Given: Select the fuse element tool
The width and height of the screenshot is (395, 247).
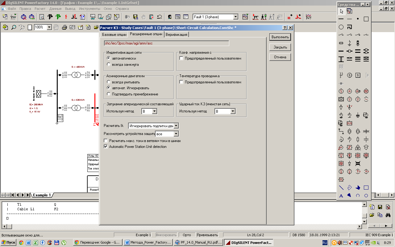Looking at the screenshot, I should click(x=341, y=43).
